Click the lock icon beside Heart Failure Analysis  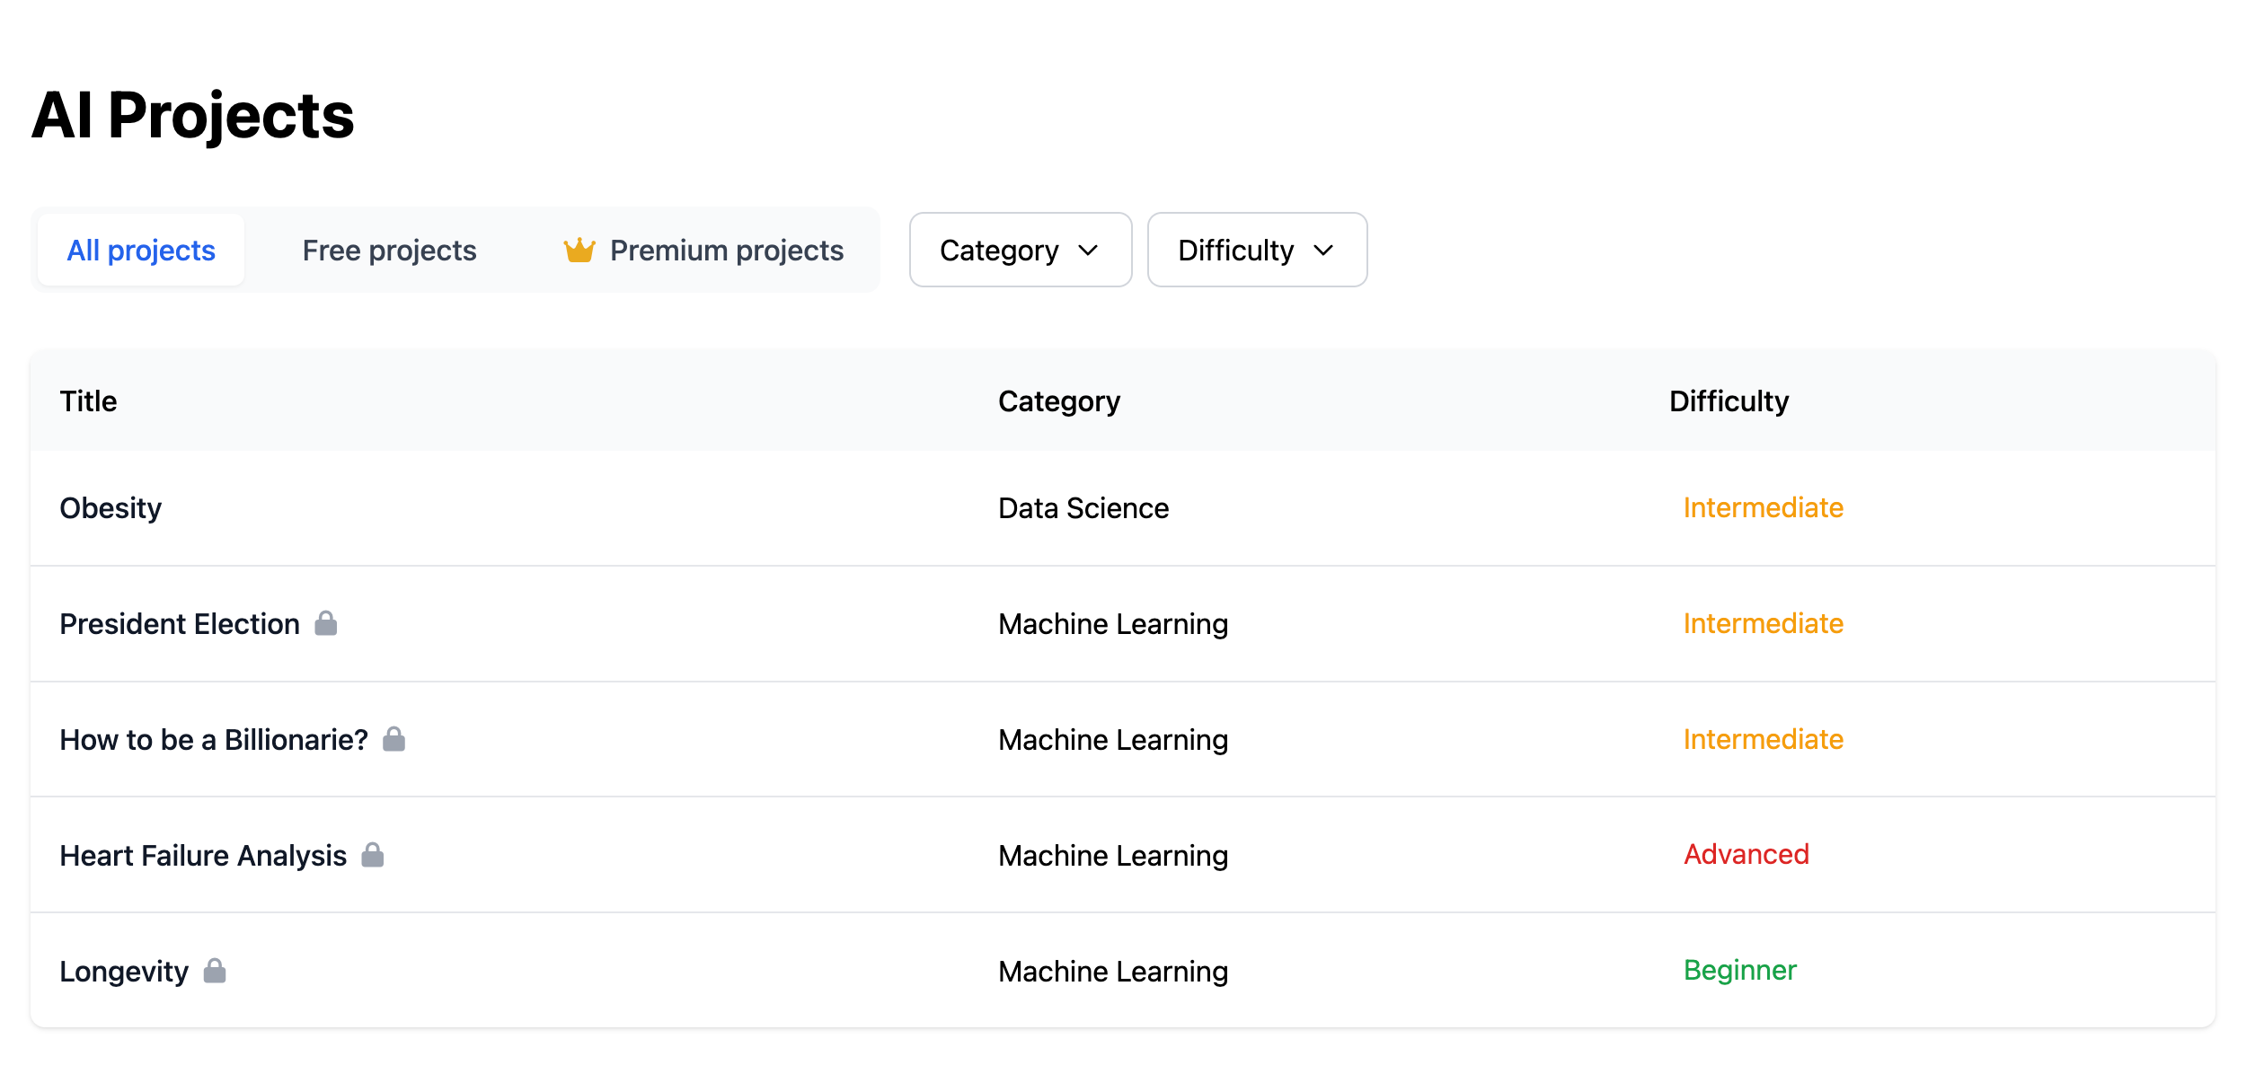click(x=373, y=855)
